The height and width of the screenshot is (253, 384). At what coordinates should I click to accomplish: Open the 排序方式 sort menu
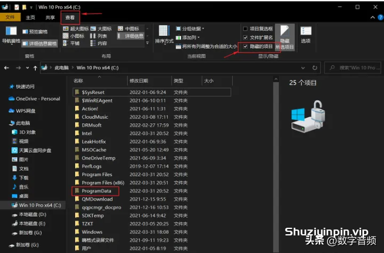[x=164, y=34]
